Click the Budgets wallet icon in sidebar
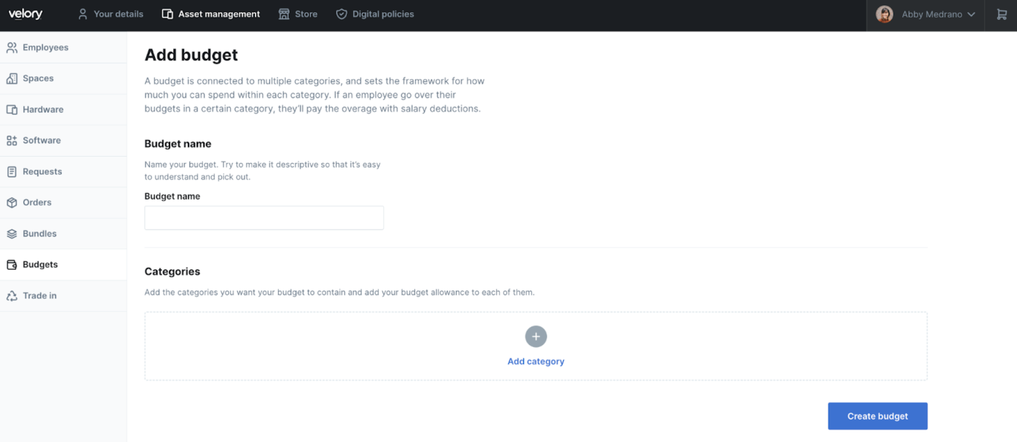 [12, 265]
